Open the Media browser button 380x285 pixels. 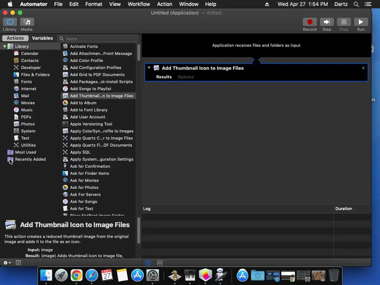tap(27, 22)
